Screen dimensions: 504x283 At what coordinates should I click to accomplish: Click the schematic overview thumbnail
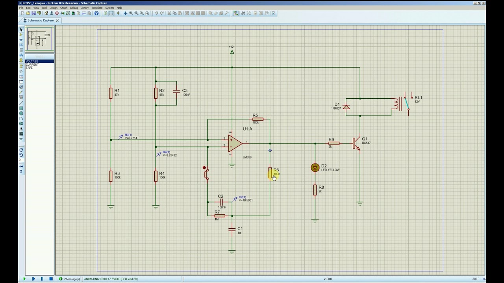pyautogui.click(x=39, y=39)
